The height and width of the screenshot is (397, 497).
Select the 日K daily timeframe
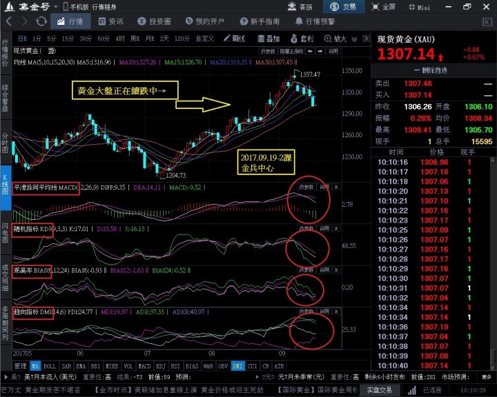click(x=23, y=39)
